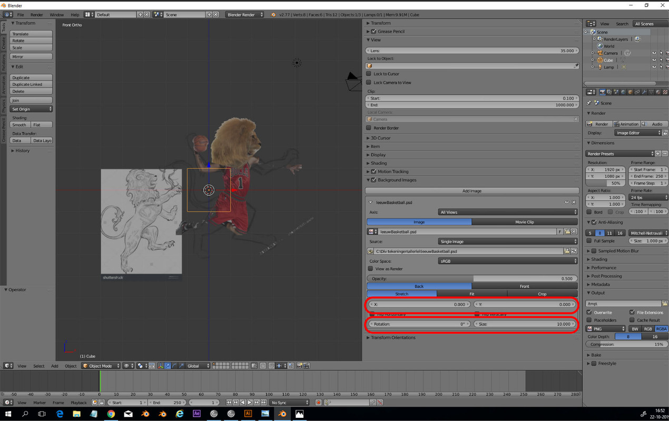
Task: Open the Modifiers wrench tab icon
Action: click(x=644, y=92)
